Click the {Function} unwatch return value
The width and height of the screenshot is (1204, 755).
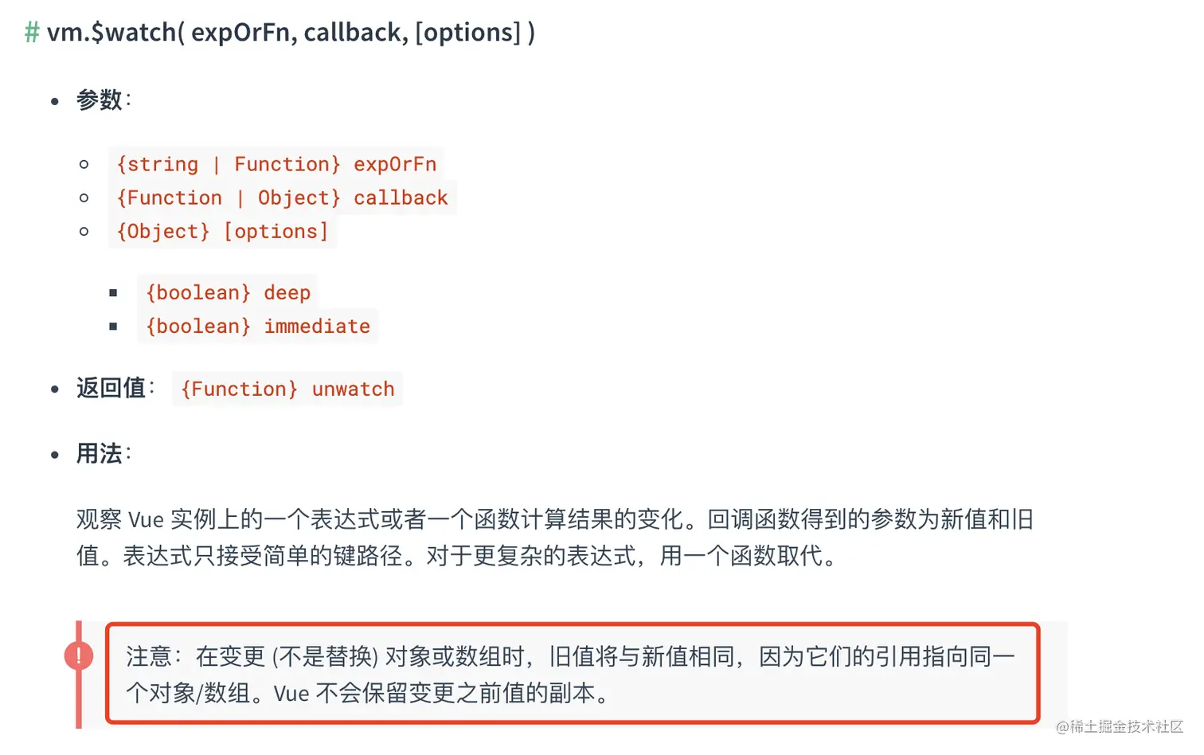[287, 389]
